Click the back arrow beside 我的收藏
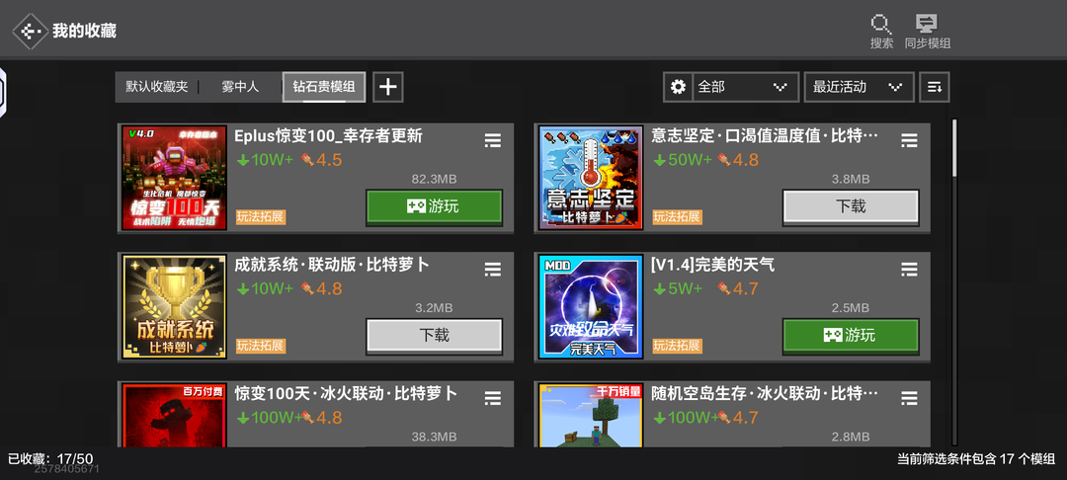 30,31
